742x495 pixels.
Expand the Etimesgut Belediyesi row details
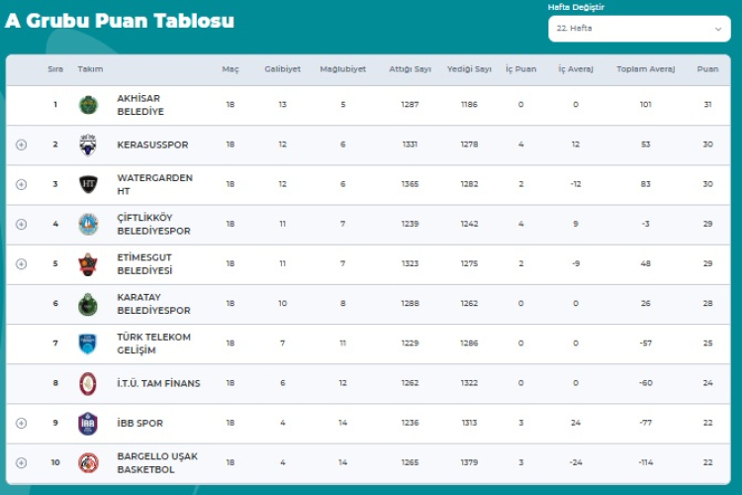pos(21,264)
